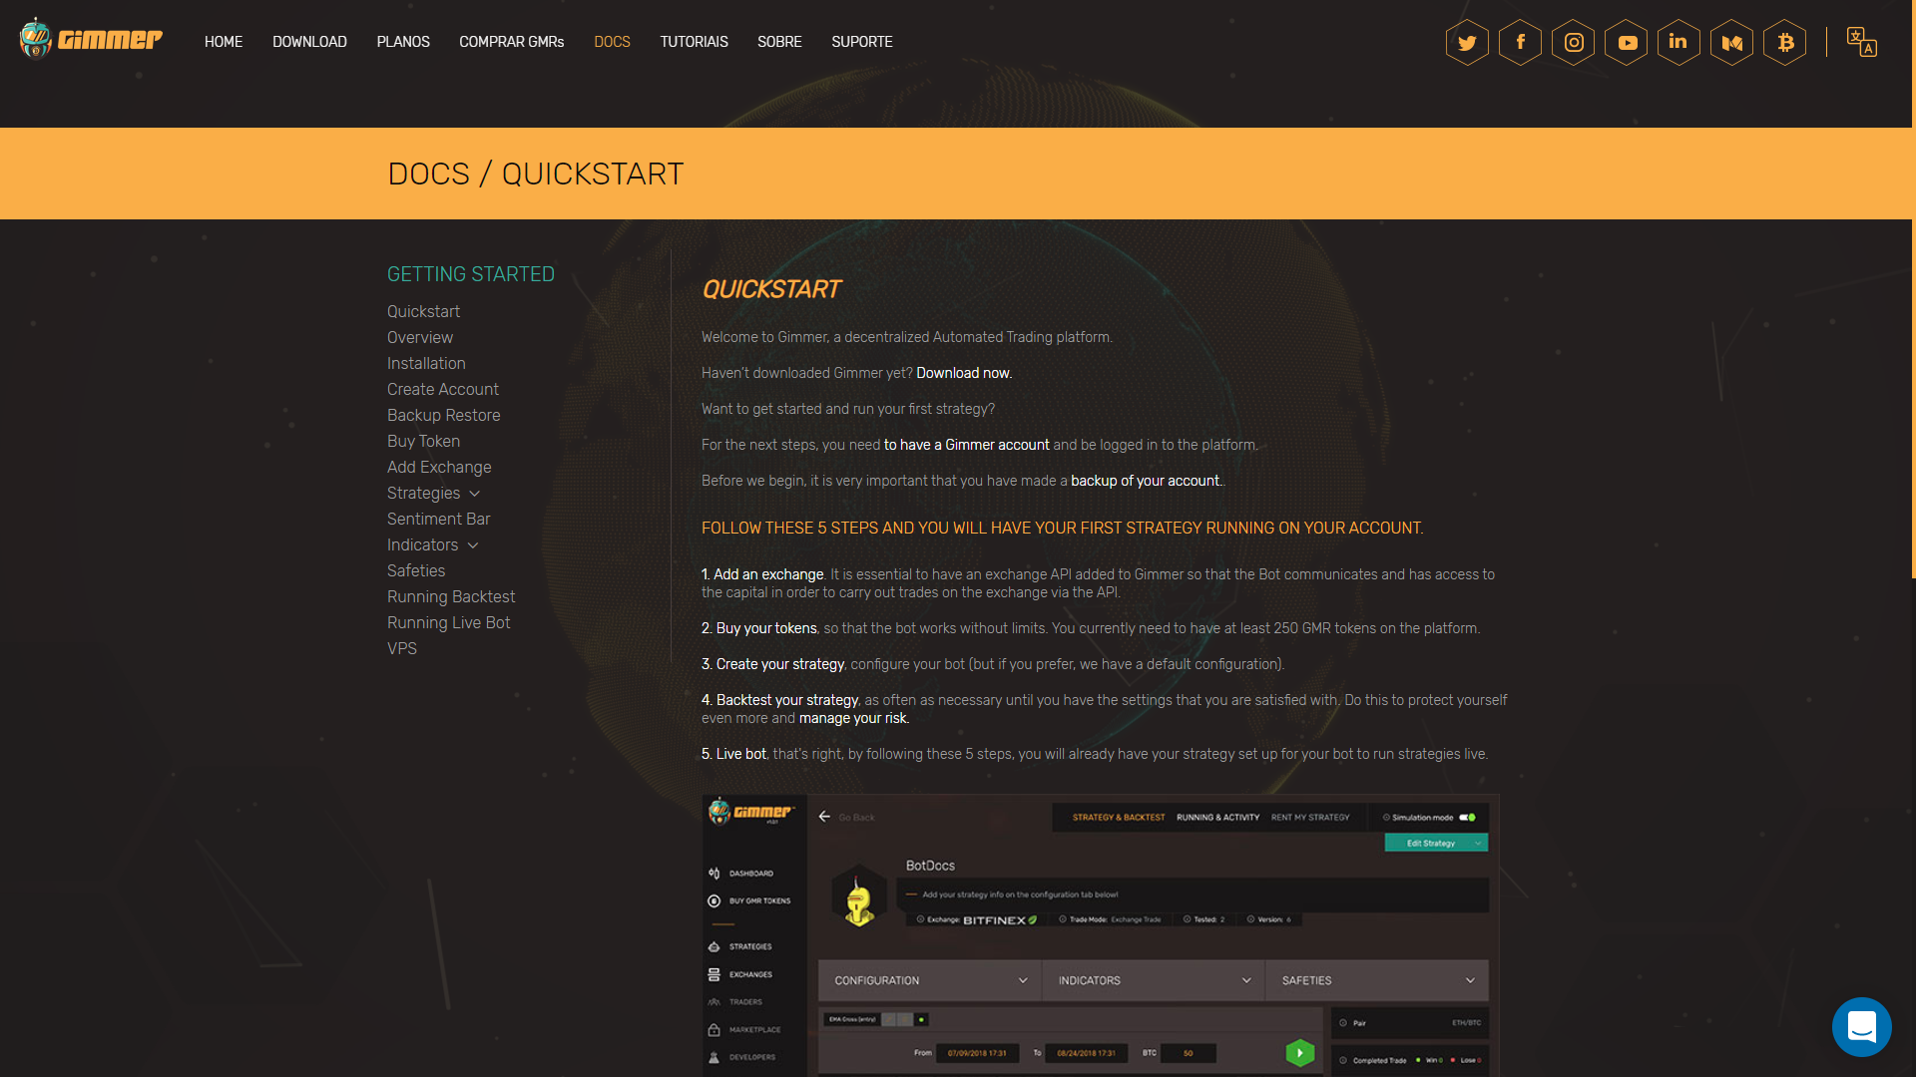Open the PLANOS menu item
Viewport: 1916px width, 1077px height.
(x=403, y=42)
